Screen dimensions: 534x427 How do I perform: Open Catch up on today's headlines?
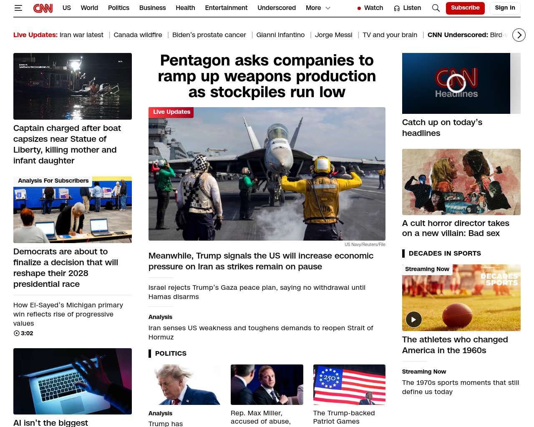[442, 128]
